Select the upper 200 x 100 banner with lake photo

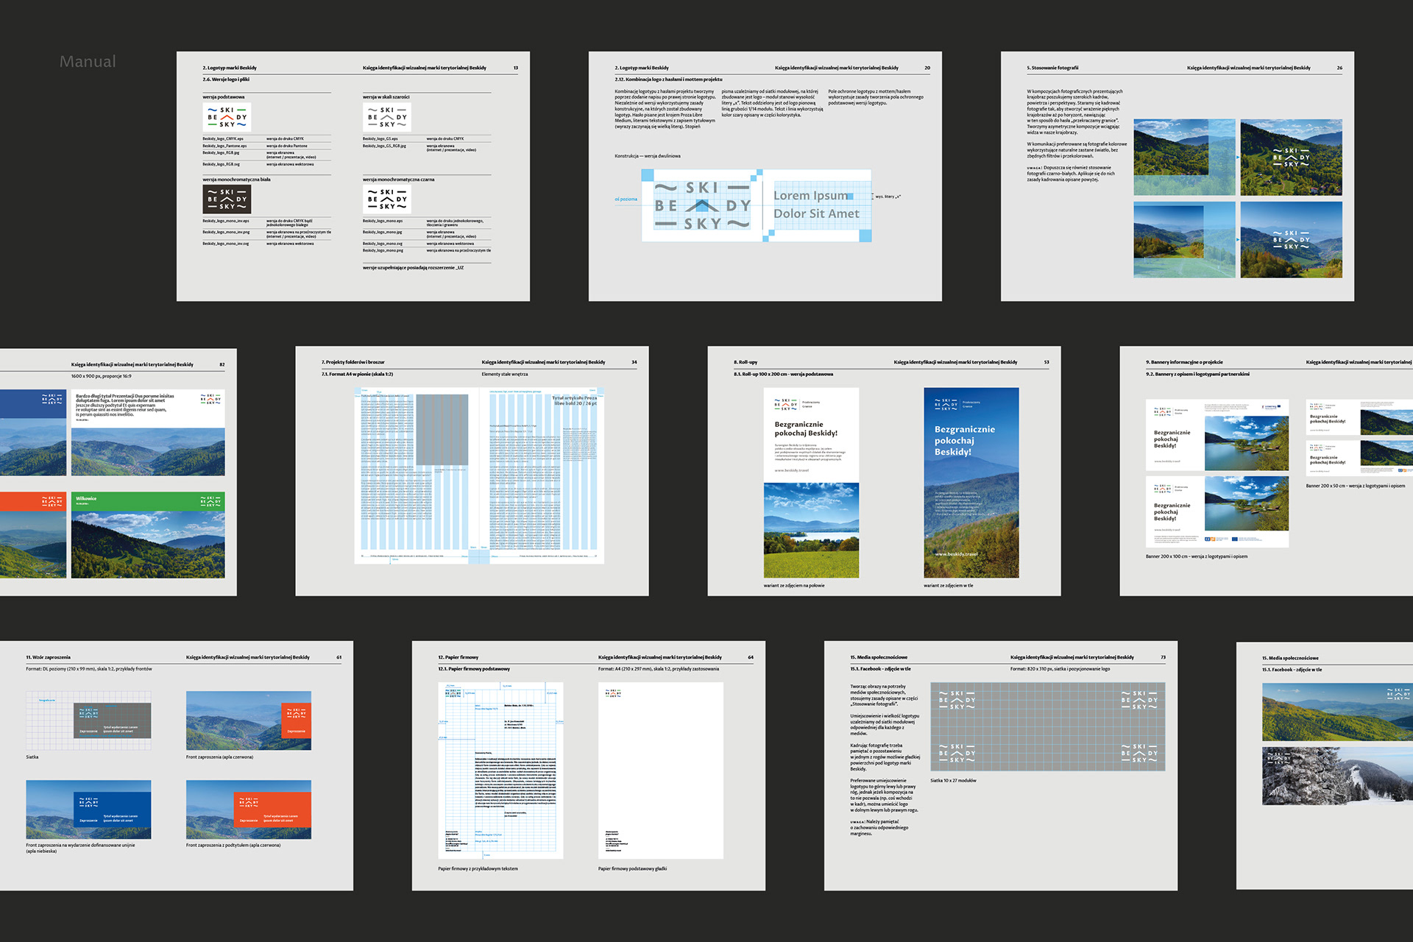[1217, 436]
